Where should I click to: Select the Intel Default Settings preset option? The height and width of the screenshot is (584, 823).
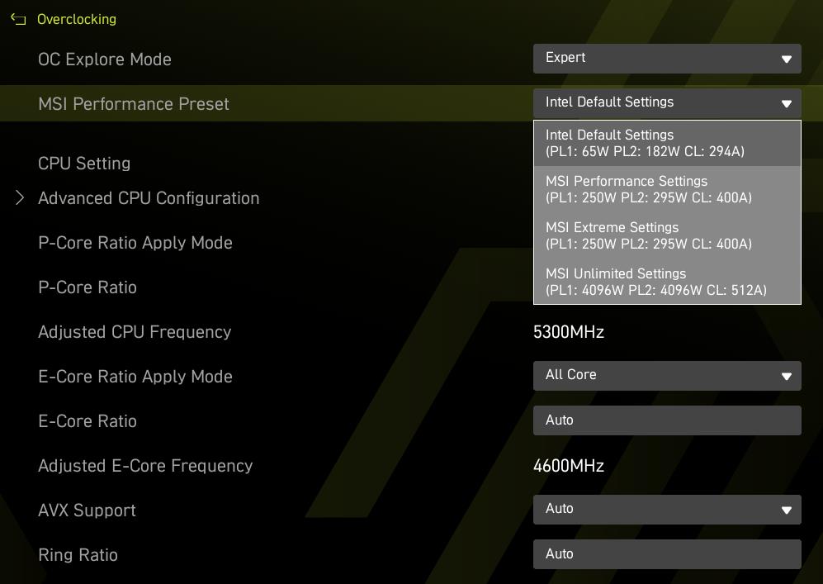click(667, 144)
